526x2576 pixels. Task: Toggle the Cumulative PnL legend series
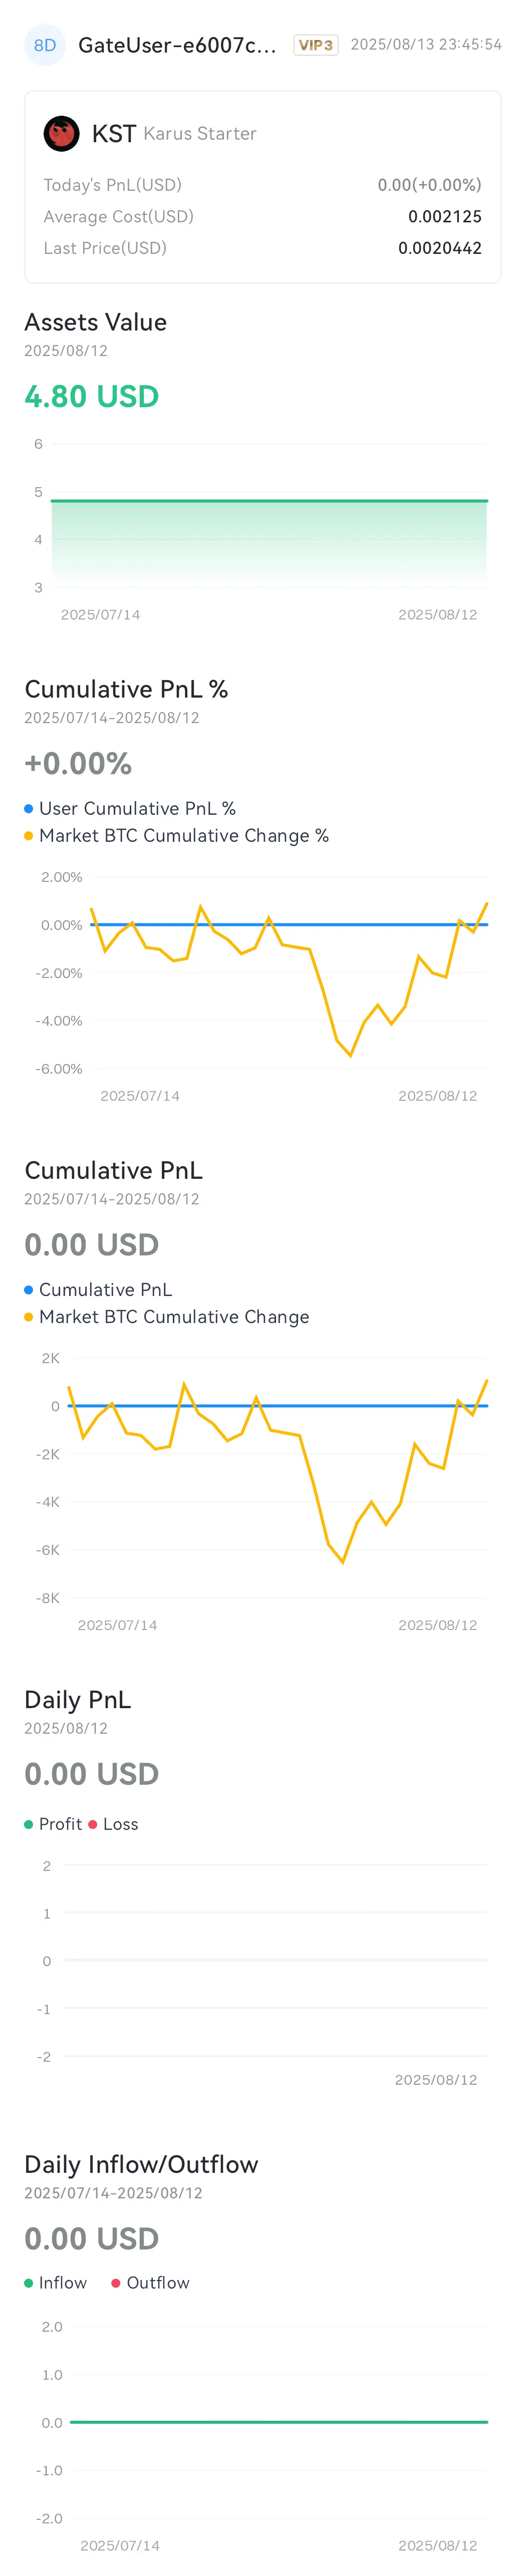98,1289
